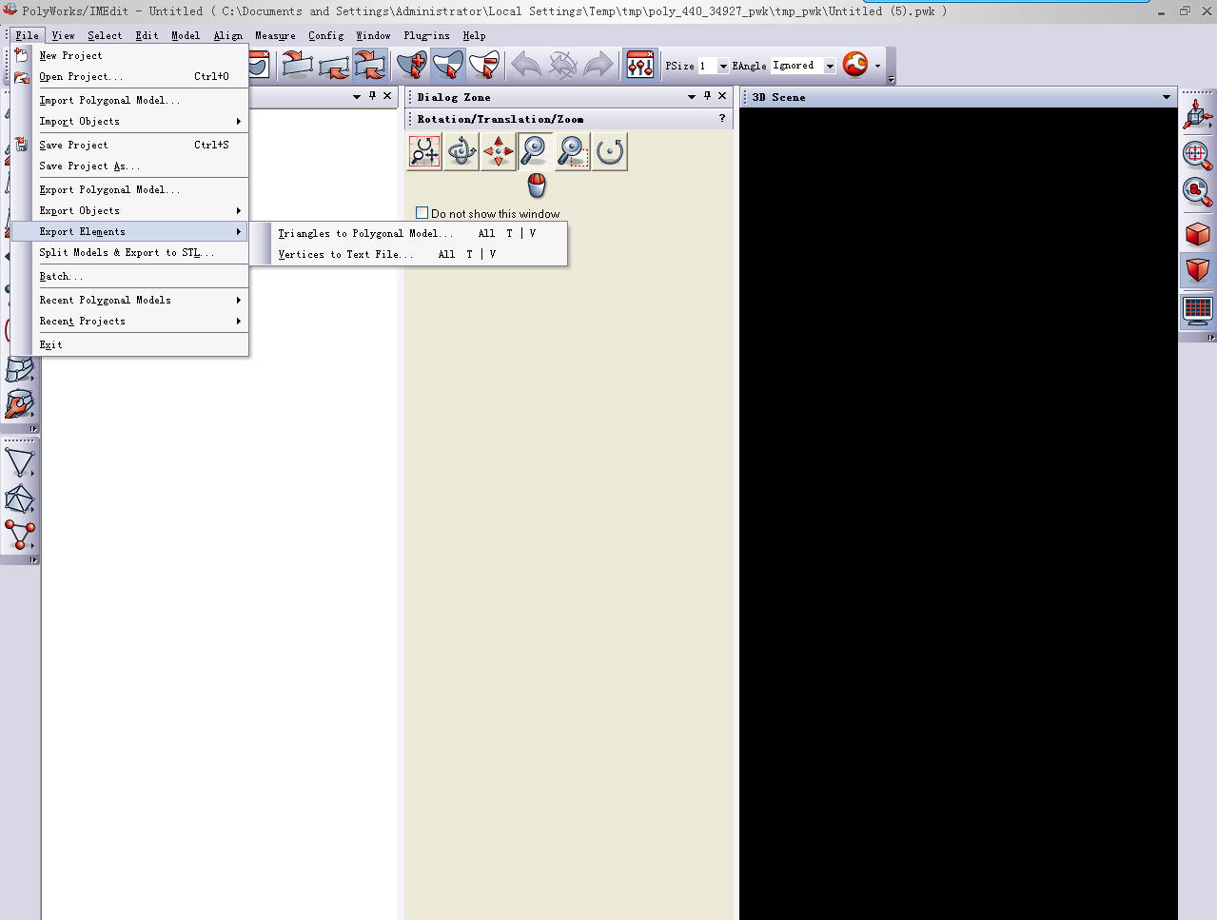This screenshot has width=1217, height=920.
Task: Select the zoom magnifier mode icon
Action: pyautogui.click(x=536, y=151)
